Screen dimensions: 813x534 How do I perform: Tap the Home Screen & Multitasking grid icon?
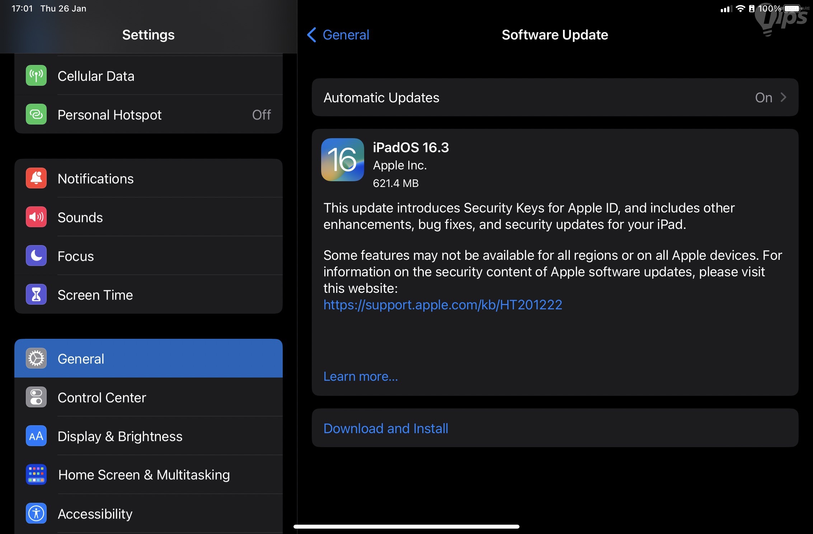tap(36, 474)
